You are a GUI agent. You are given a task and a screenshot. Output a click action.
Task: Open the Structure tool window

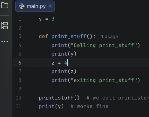coord(4,25)
